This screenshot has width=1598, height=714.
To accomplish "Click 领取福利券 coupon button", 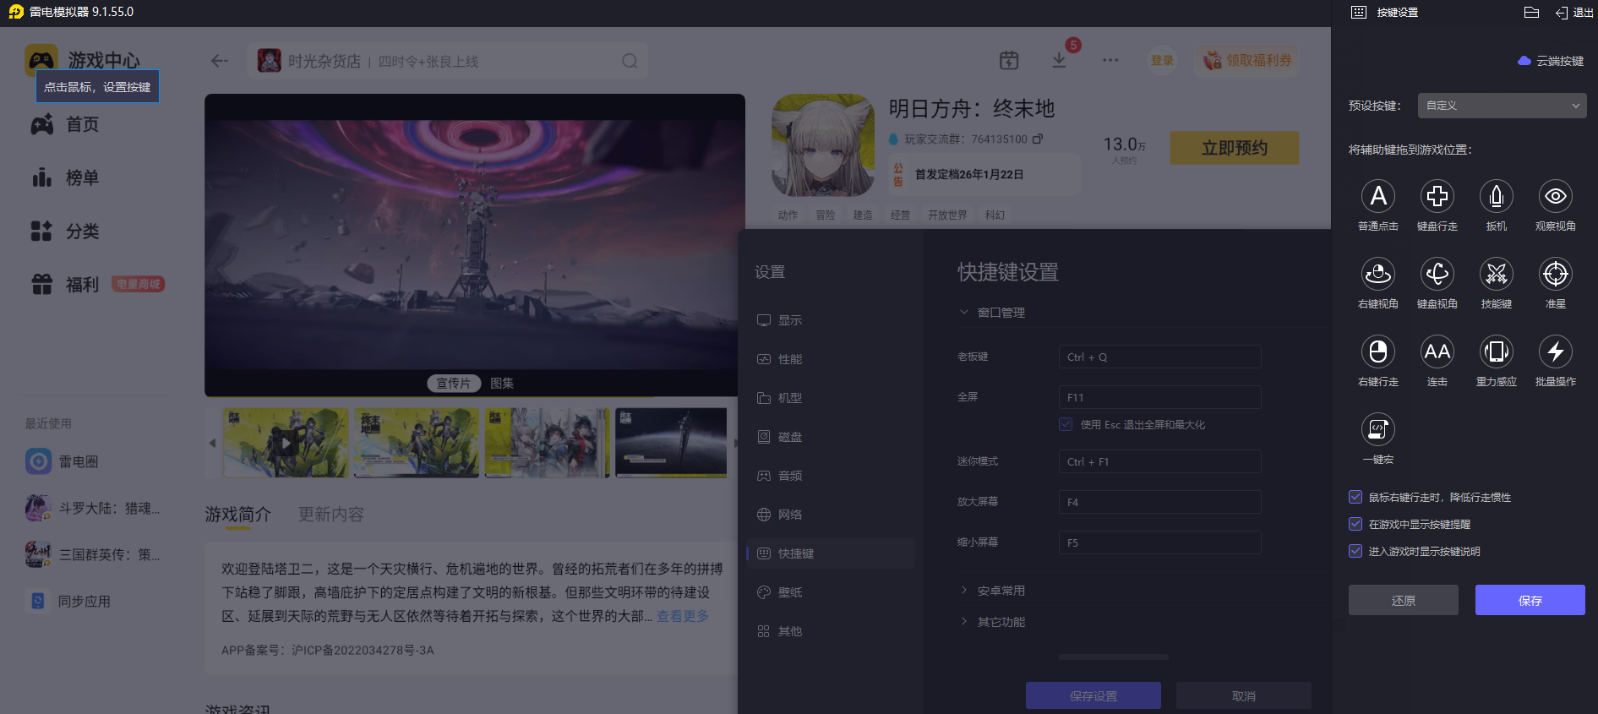I will click(x=1247, y=60).
